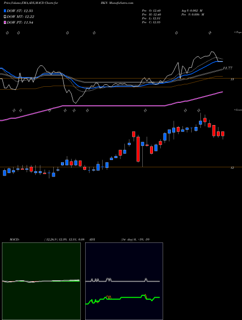Click the 'Pre H: 12.40' value
The image size is (242, 320).
pos(151,15)
